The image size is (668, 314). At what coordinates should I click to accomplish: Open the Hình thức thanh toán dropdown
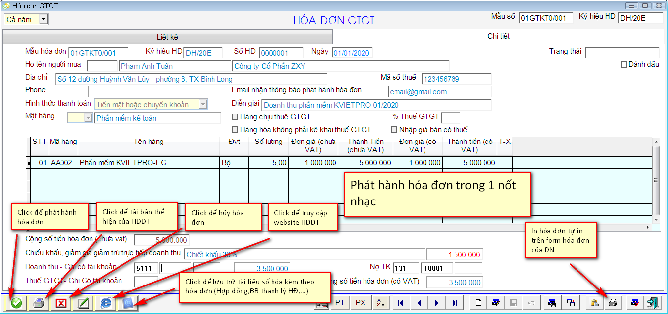[202, 104]
